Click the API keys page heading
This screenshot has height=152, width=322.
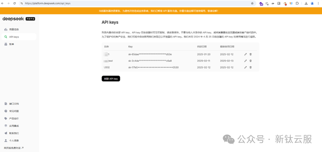point(110,22)
